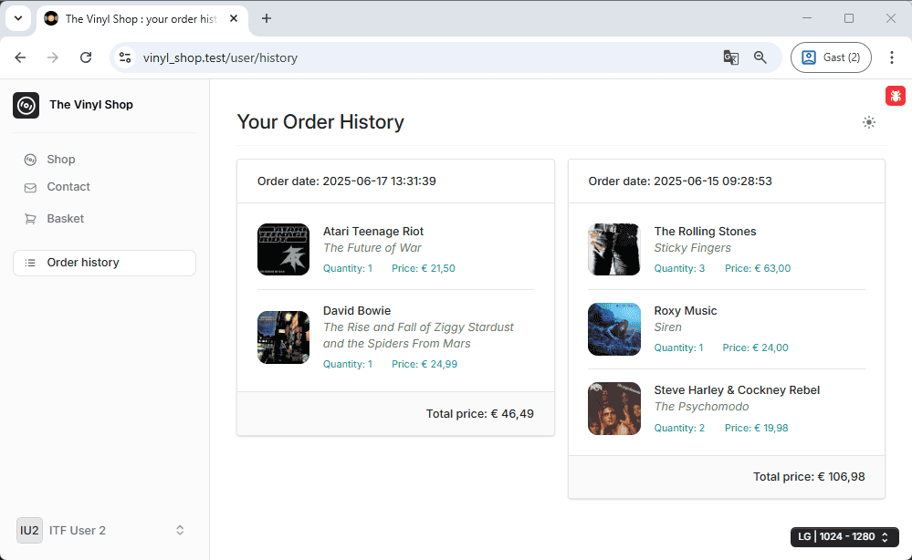Click the browser forward arrow
This screenshot has width=912, height=560.
click(x=53, y=57)
